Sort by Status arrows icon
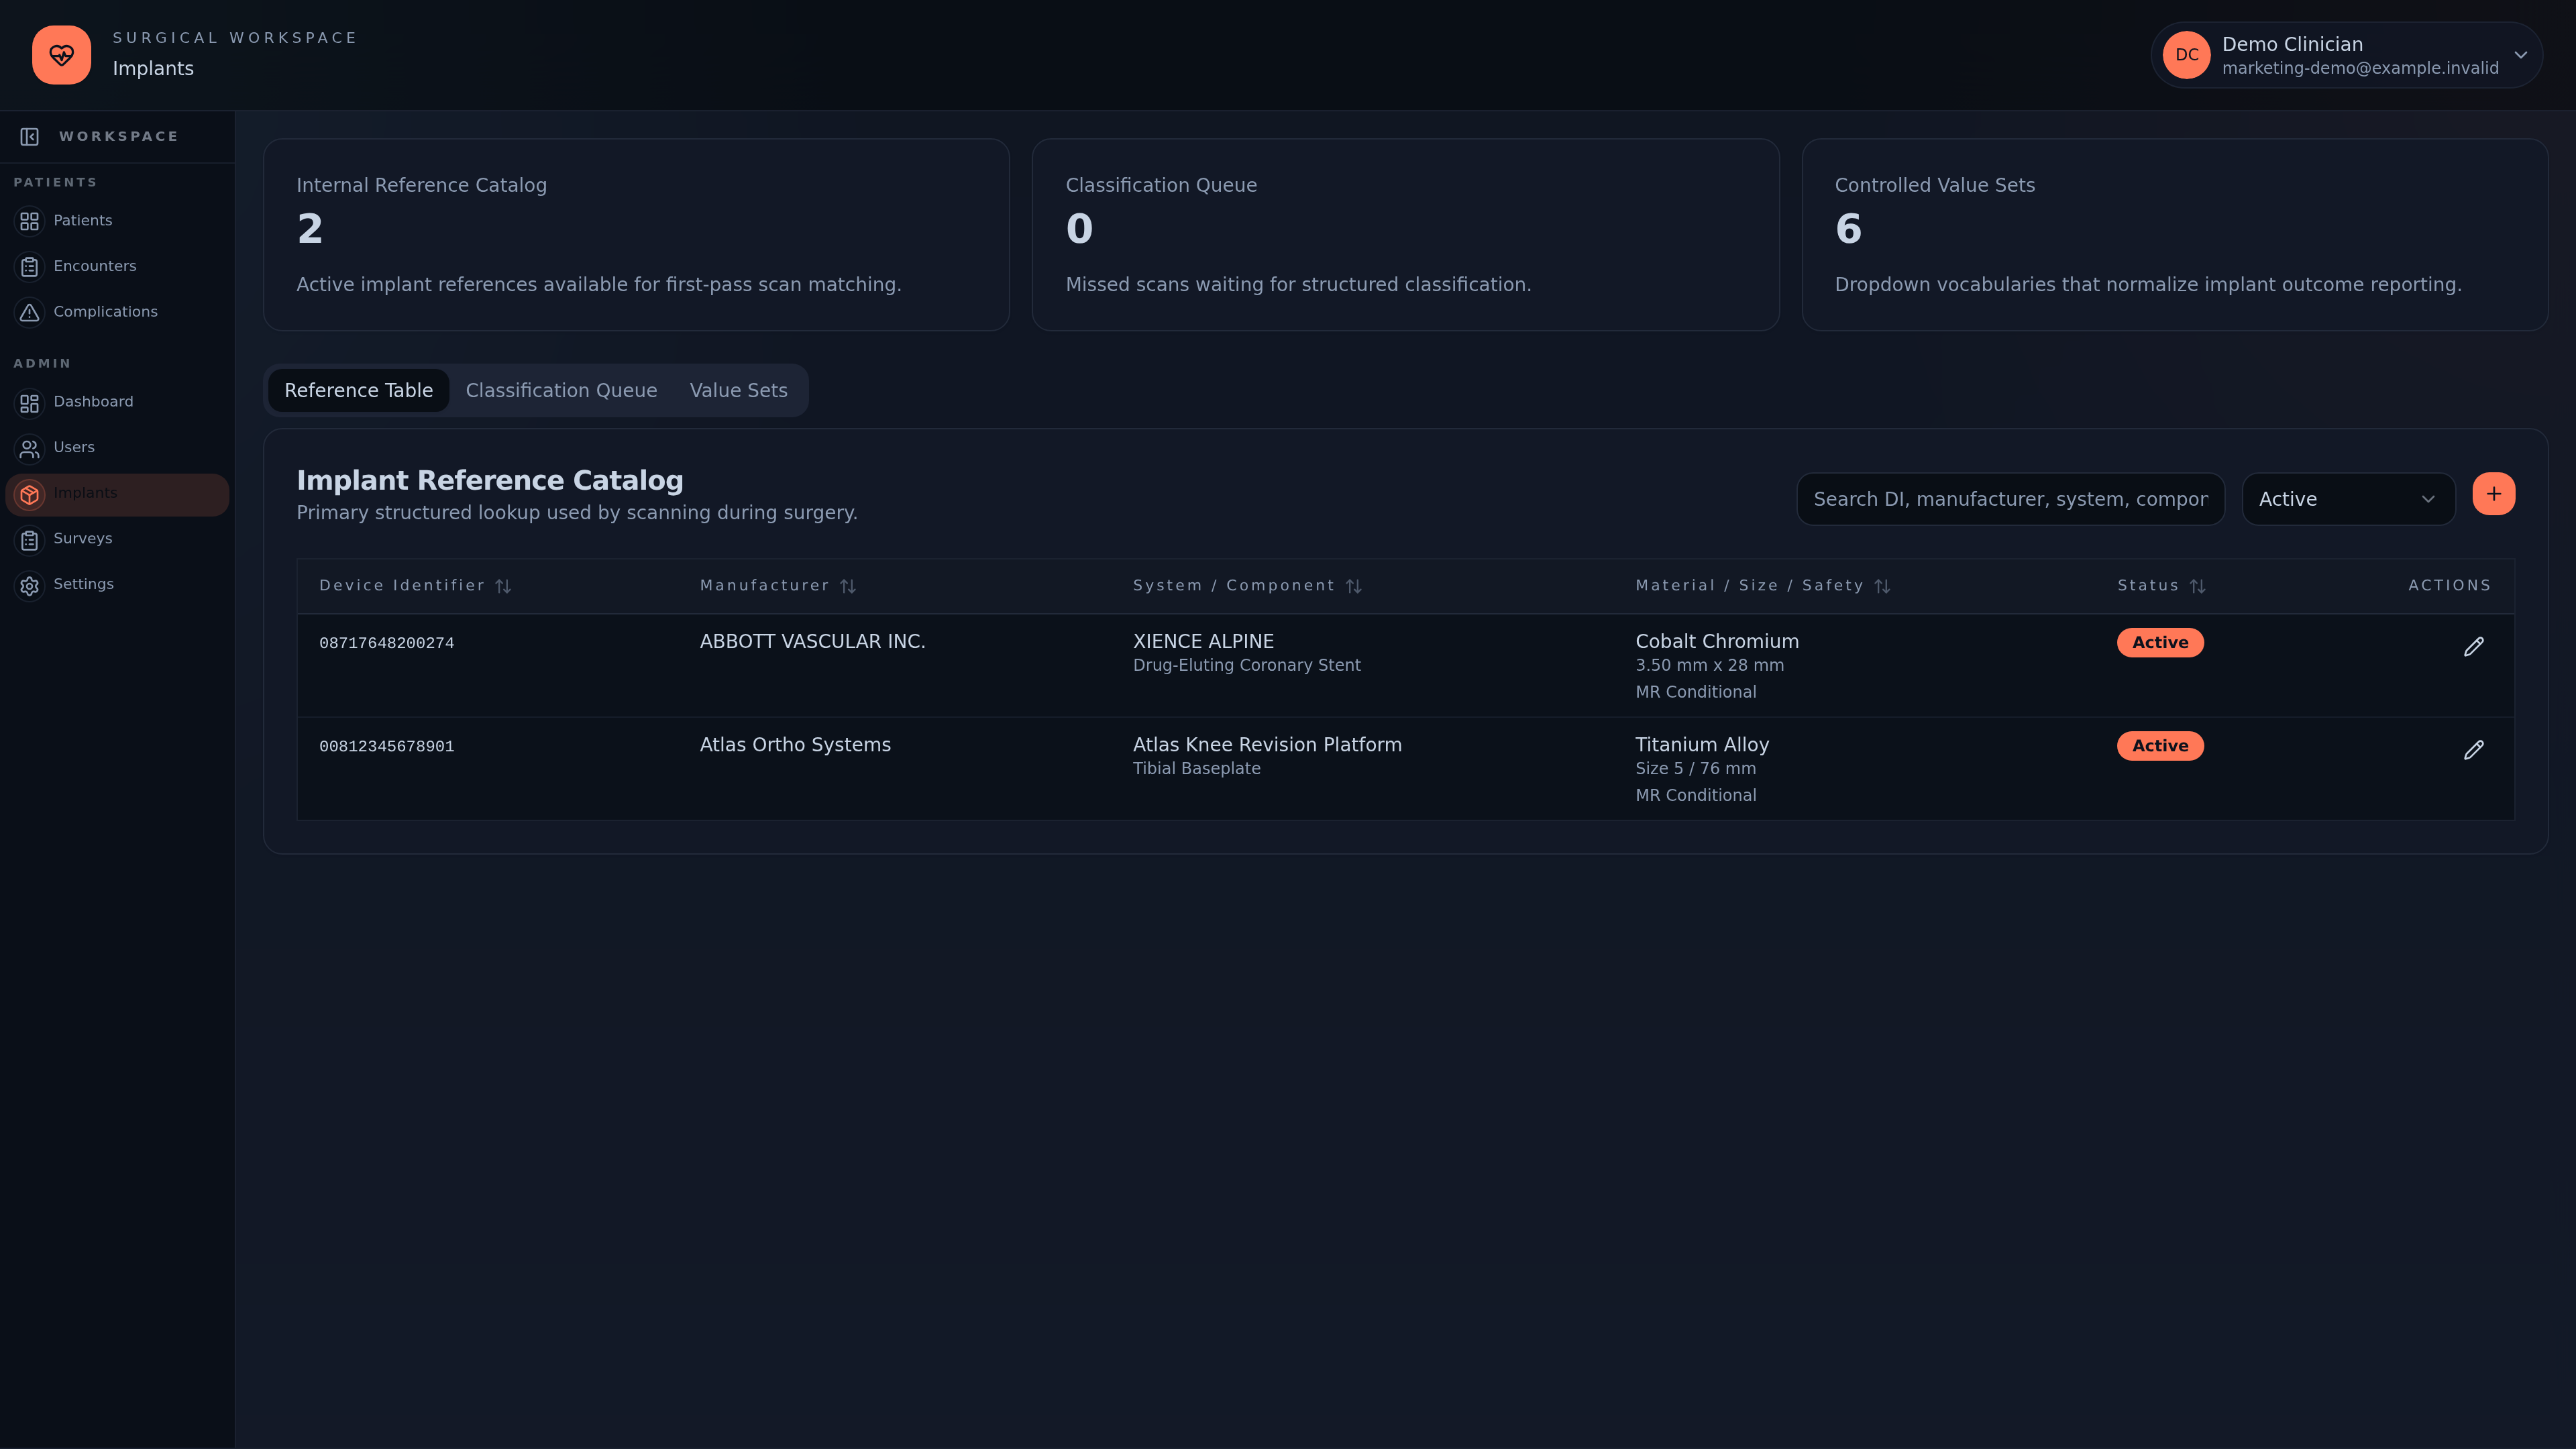This screenshot has width=2576, height=1449. 2198,586
